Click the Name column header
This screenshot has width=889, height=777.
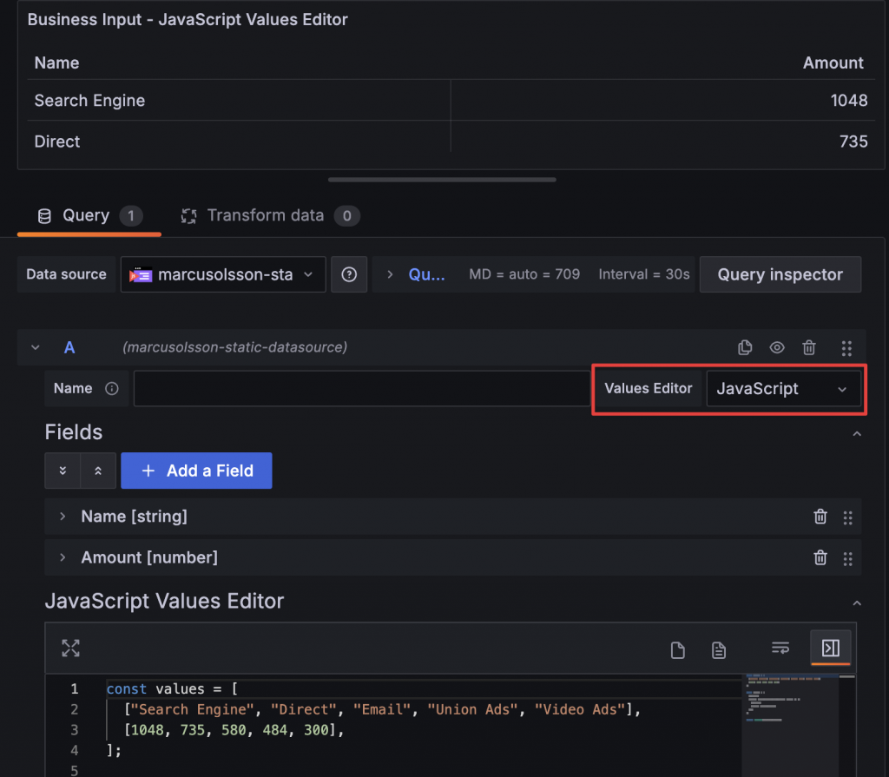click(x=56, y=63)
